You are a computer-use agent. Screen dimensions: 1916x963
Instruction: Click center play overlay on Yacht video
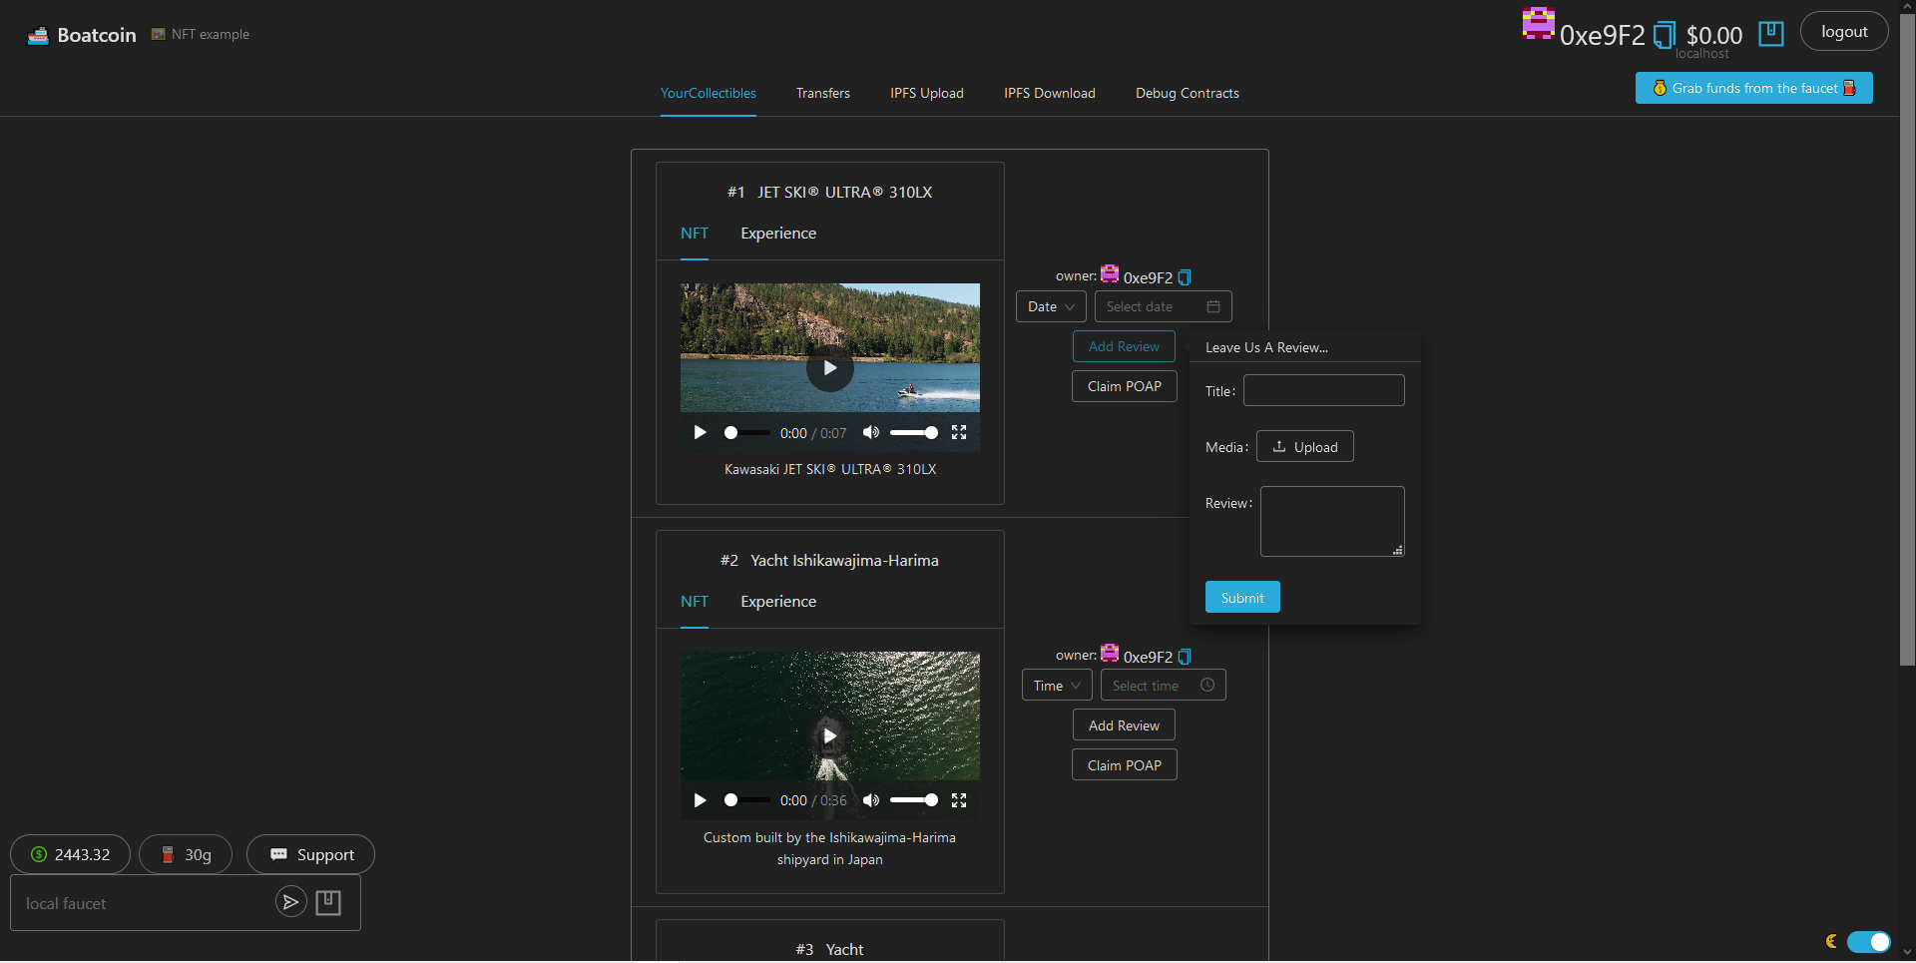point(830,736)
